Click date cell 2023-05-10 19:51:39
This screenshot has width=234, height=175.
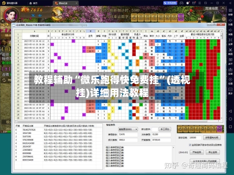pos(35,118)
